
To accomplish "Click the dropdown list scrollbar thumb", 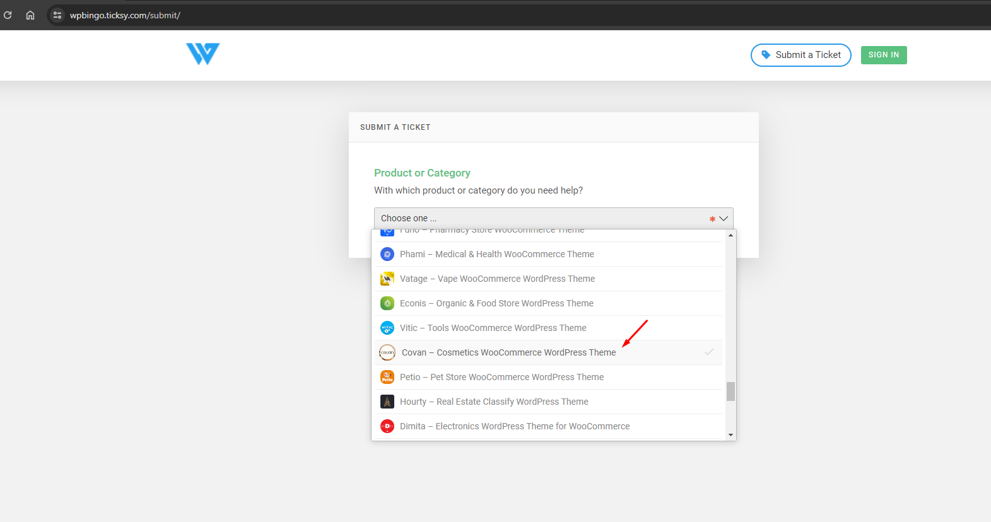I will tap(730, 391).
